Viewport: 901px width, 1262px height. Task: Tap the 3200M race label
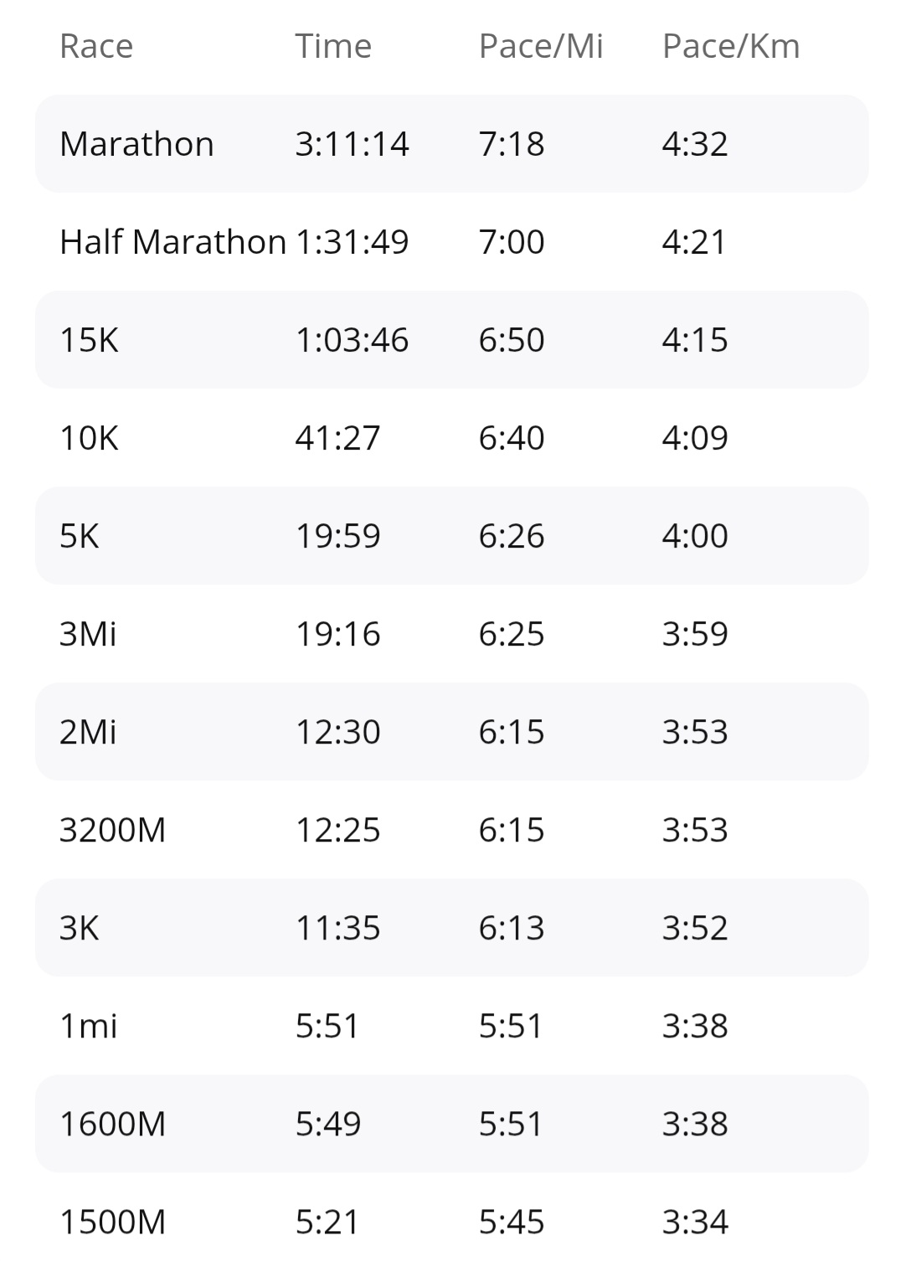coord(112,830)
